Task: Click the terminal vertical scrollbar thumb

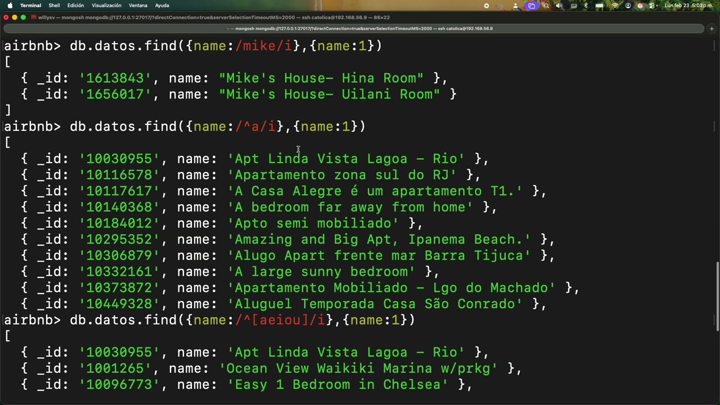Action: coord(717,294)
